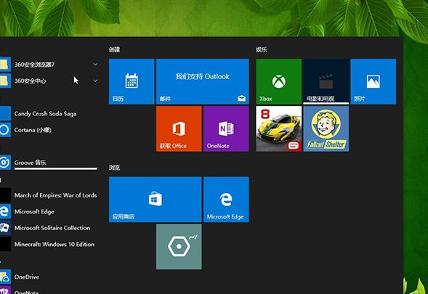The image size is (428, 294).
Task: Click the OneDrive icon in app list
Action: tap(5, 277)
